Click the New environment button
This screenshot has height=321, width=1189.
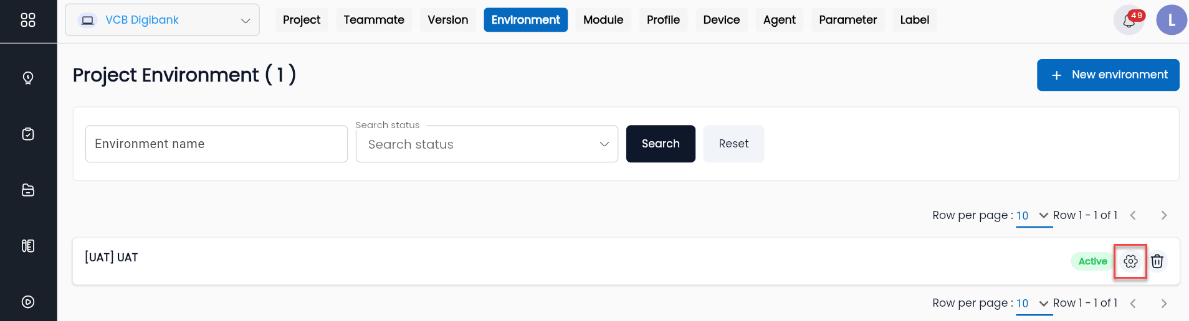tap(1108, 75)
